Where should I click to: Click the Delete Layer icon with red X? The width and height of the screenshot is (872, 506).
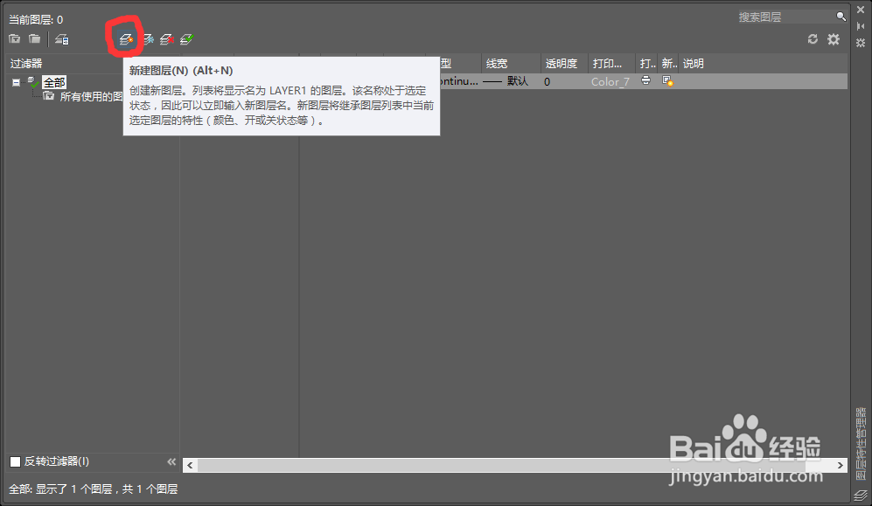tap(167, 39)
